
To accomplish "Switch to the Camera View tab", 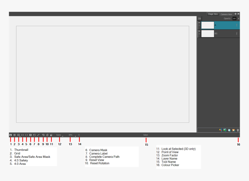I will (226, 14).
